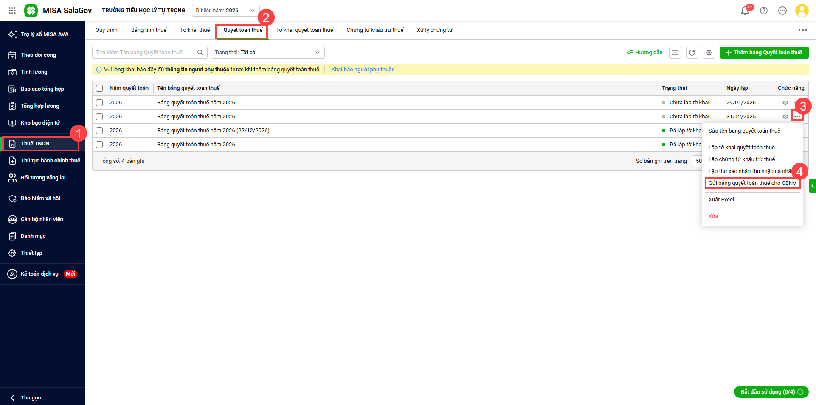Focus the tax settlement name search field
This screenshot has height=405, width=816.
click(x=144, y=53)
